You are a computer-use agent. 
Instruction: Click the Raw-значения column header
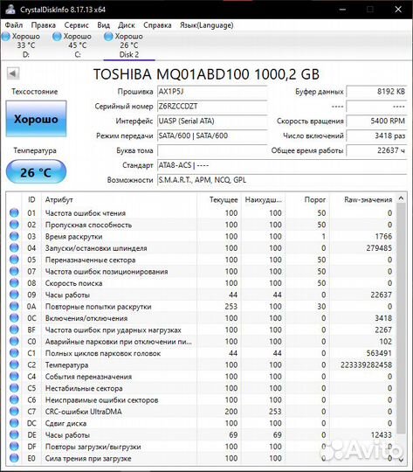[x=363, y=199]
